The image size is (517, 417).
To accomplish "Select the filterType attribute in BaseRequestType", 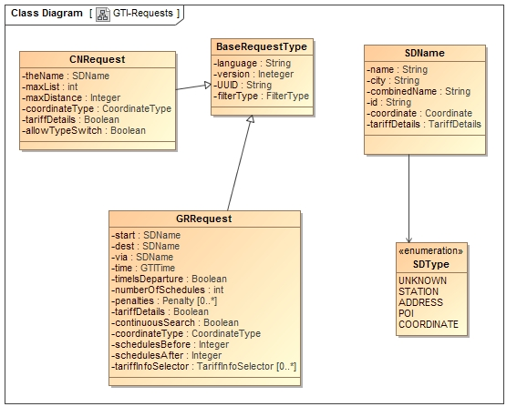I will [261, 96].
